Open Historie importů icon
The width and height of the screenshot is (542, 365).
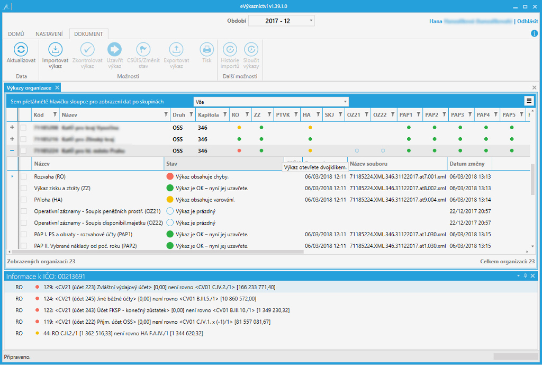(x=230, y=50)
